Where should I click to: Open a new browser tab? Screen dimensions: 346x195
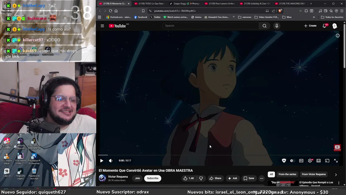coord(311,4)
